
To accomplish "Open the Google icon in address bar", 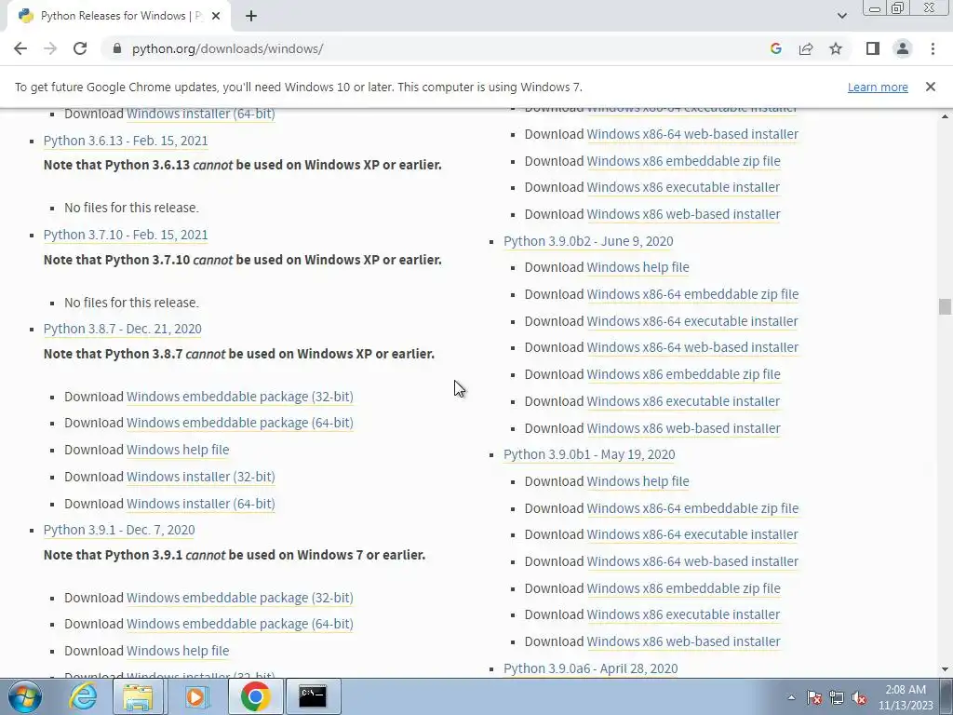I will click(775, 48).
